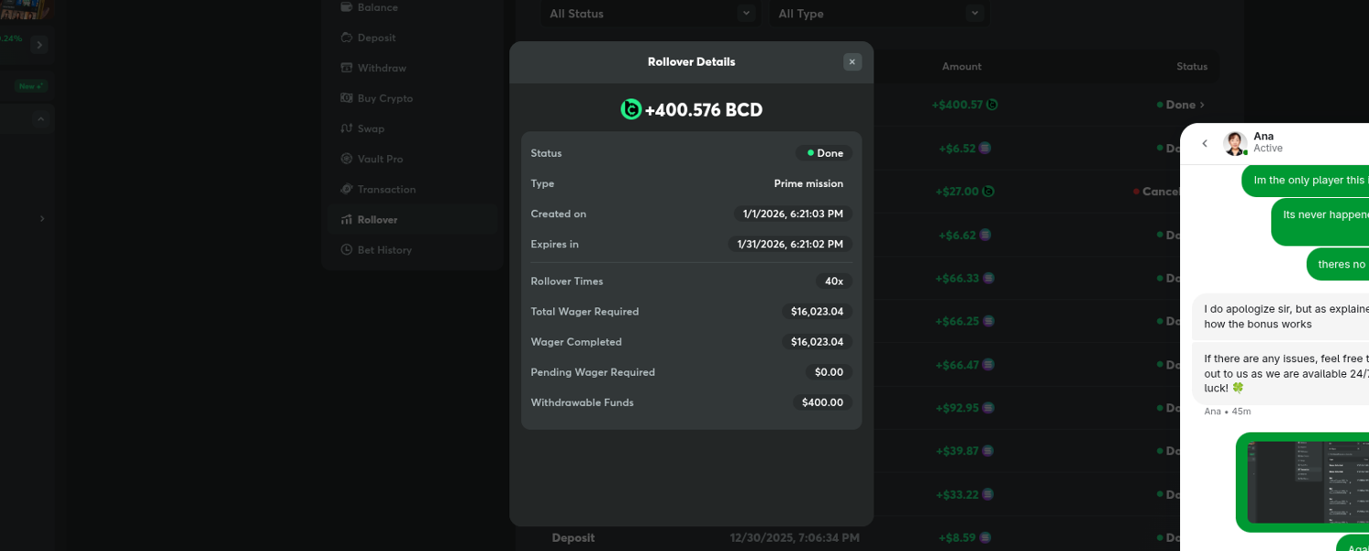Image resolution: width=1369 pixels, height=551 pixels.
Task: Click the Bet History clock icon
Action: [347, 250]
